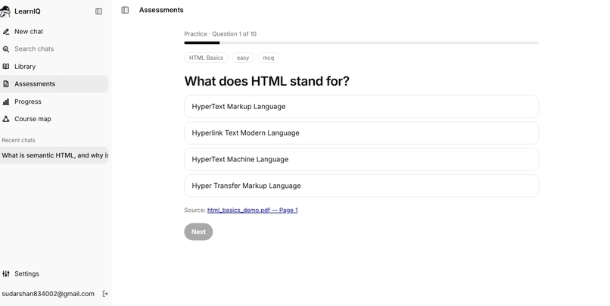610x306 pixels.
Task: Select answer Hyper Transfer Markup Language
Action: click(362, 186)
